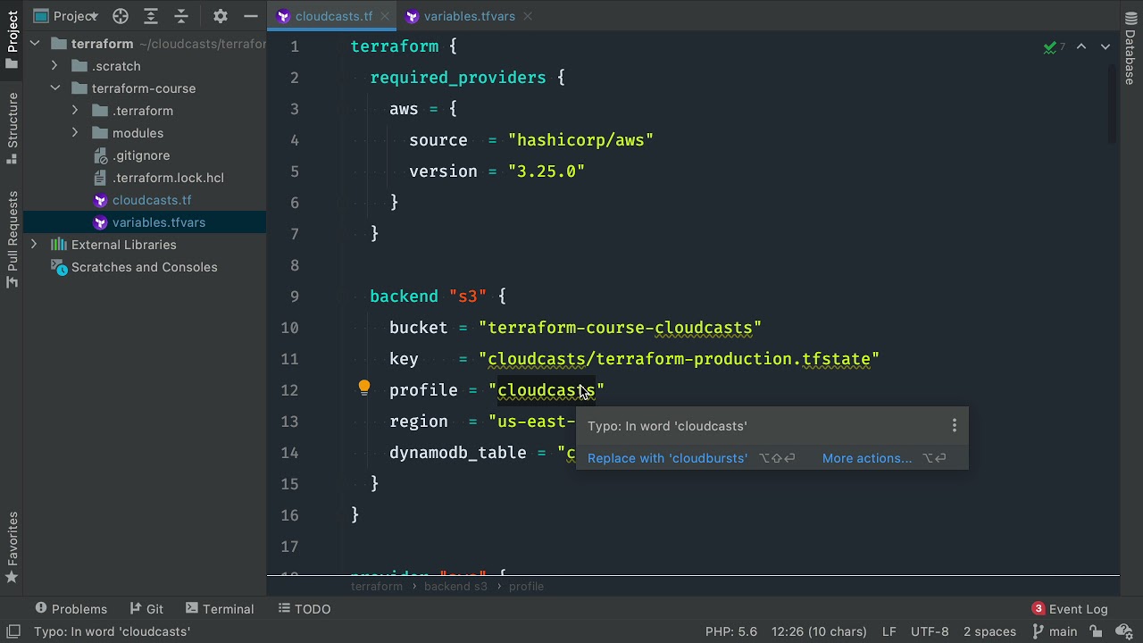This screenshot has width=1143, height=643.
Task: Select the .gitignore file
Action: pyautogui.click(x=141, y=155)
